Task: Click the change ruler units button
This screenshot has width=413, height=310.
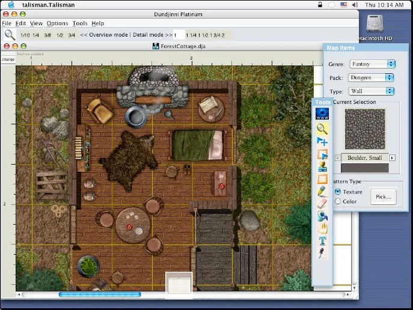Action: coord(8,59)
